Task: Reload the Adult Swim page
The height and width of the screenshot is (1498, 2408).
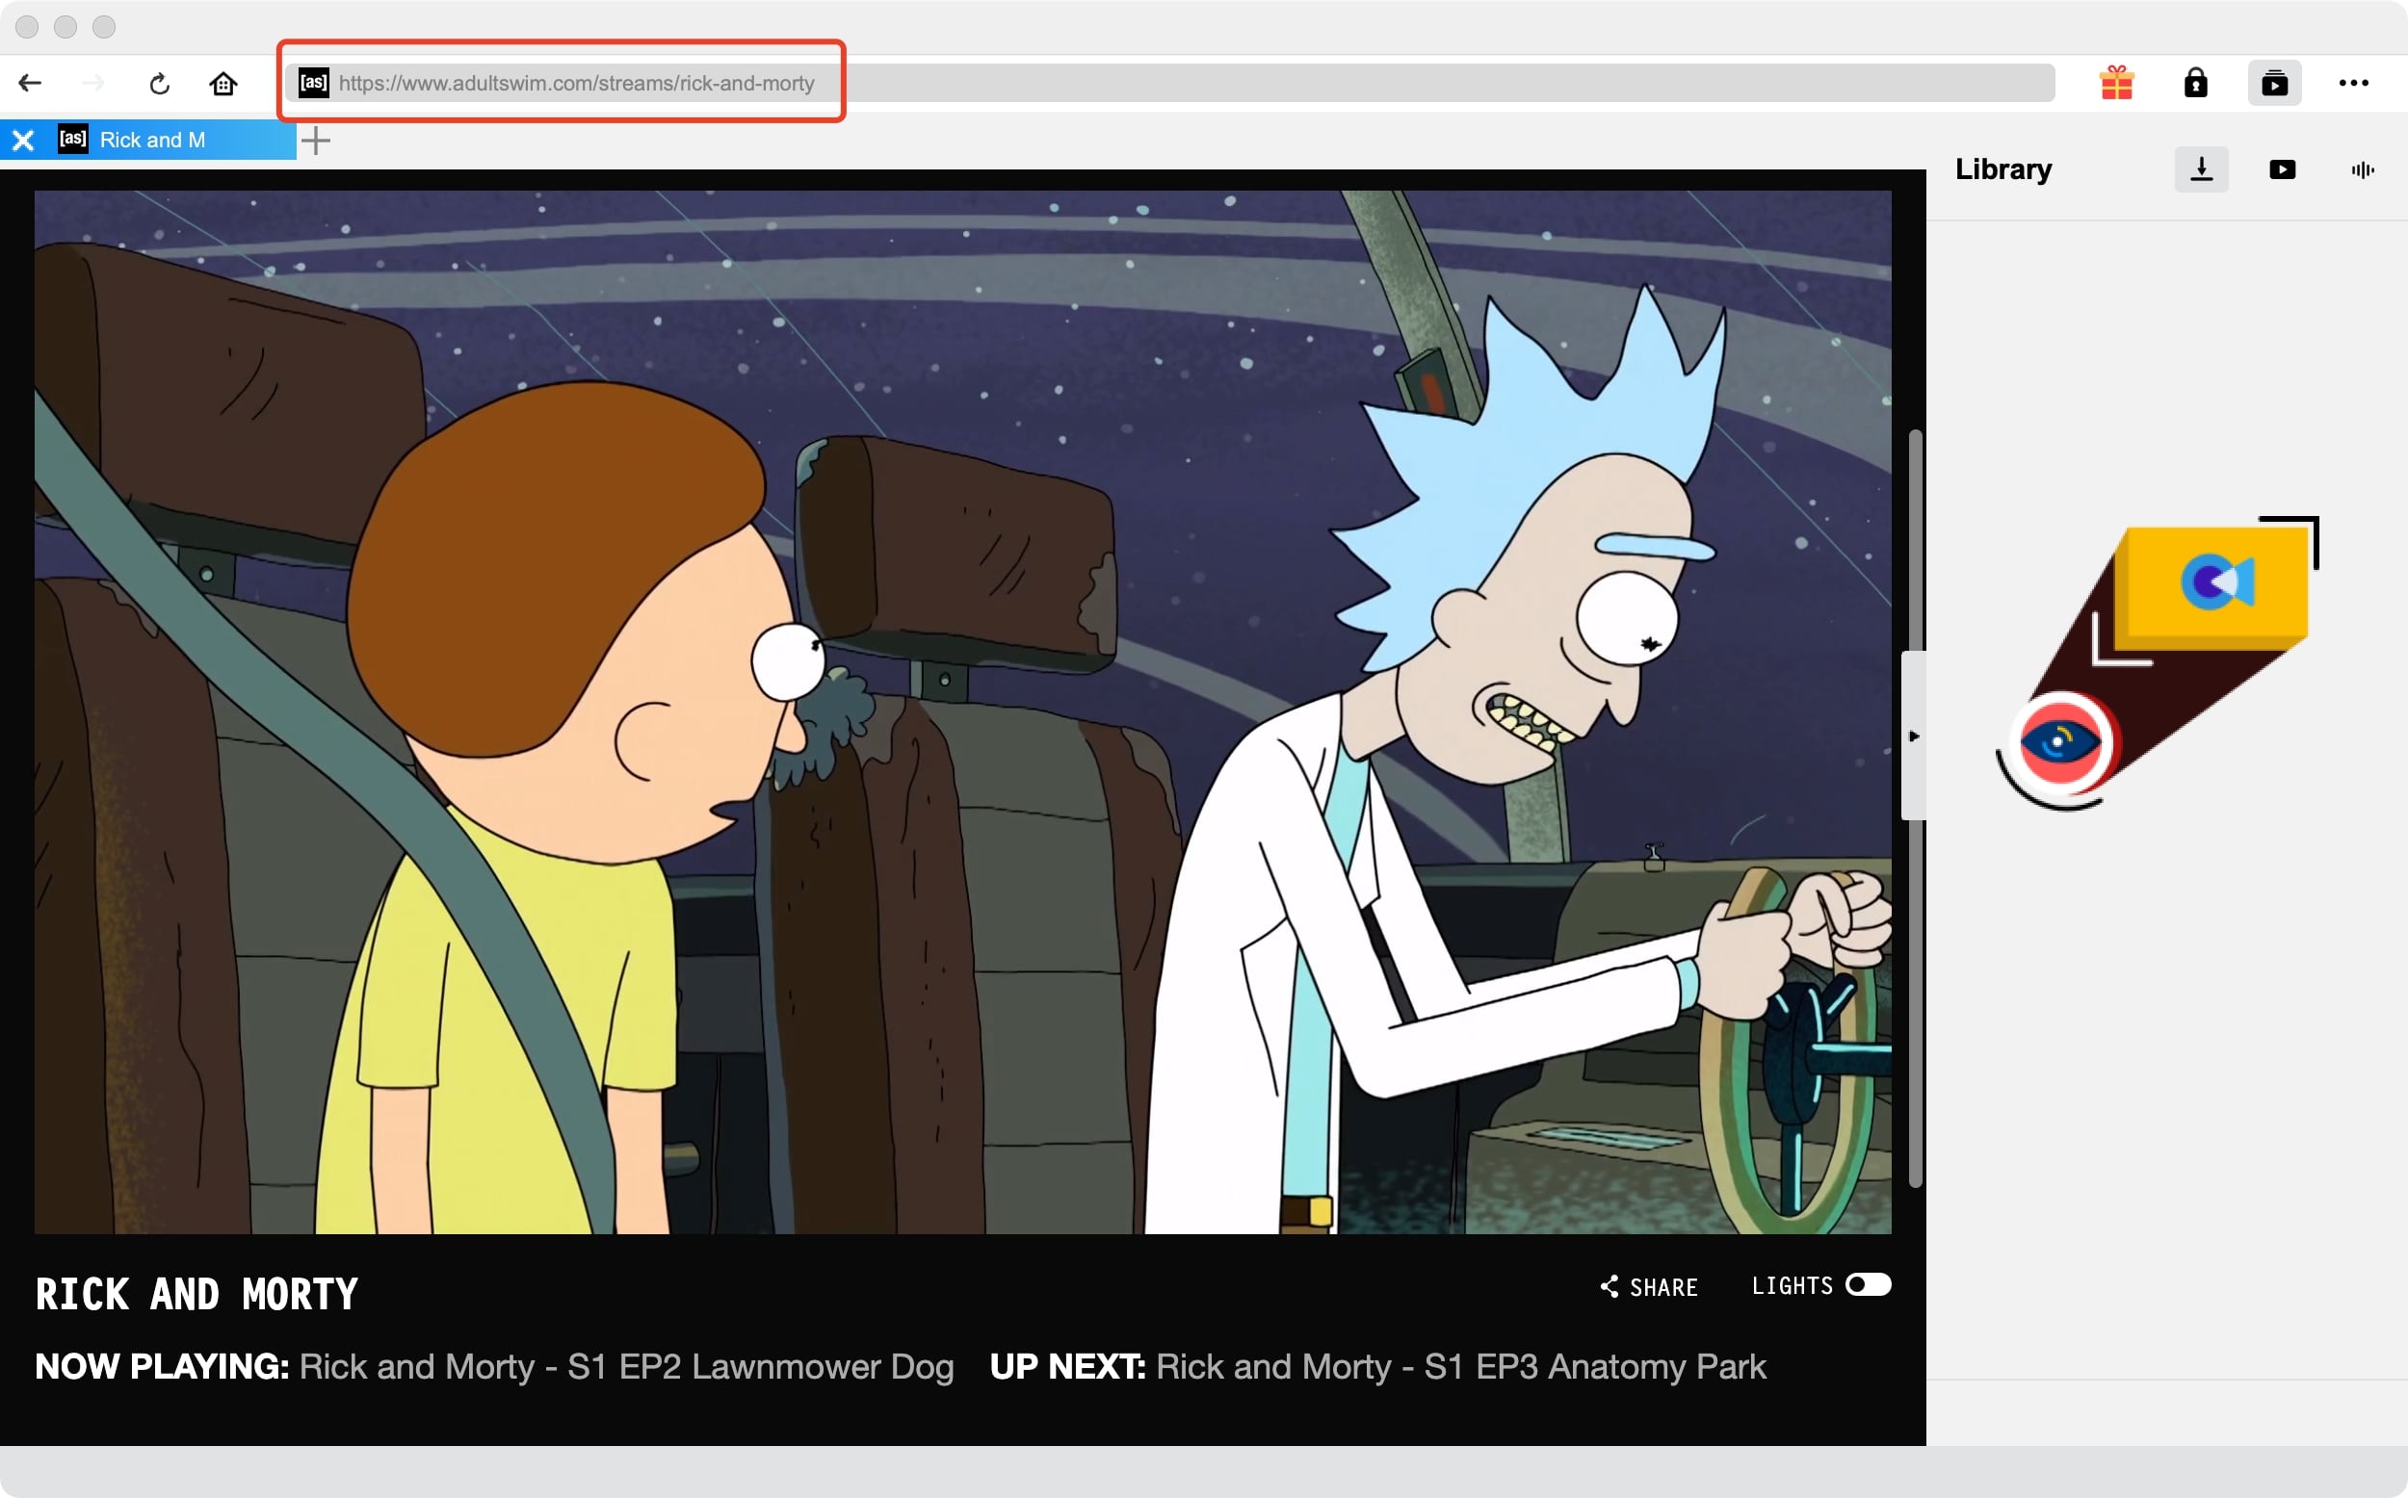Action: coord(159,83)
